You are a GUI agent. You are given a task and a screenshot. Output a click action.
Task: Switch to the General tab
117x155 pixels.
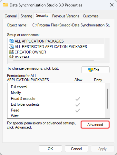[11, 16]
